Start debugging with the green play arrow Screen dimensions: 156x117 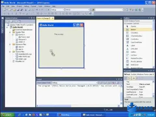48,10
